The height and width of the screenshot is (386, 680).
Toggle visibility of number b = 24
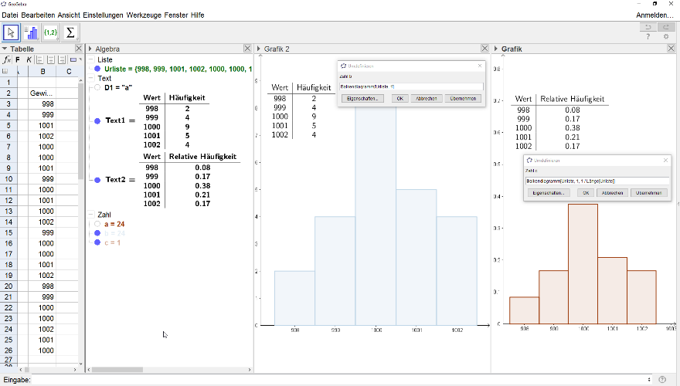[97, 233]
